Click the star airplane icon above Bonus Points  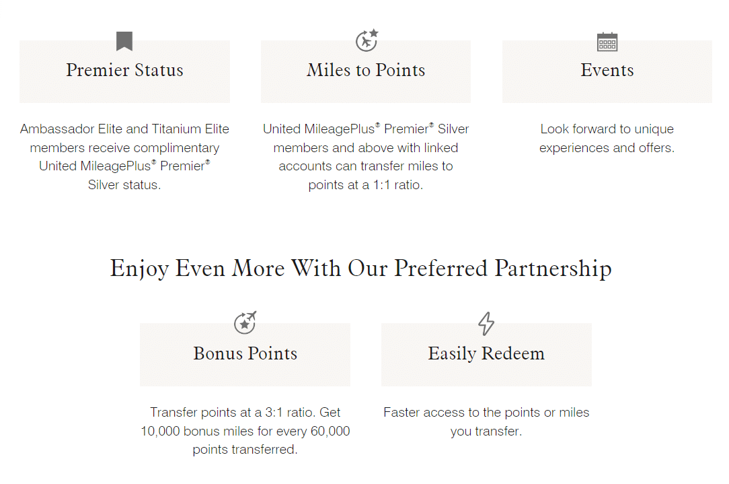tap(245, 323)
